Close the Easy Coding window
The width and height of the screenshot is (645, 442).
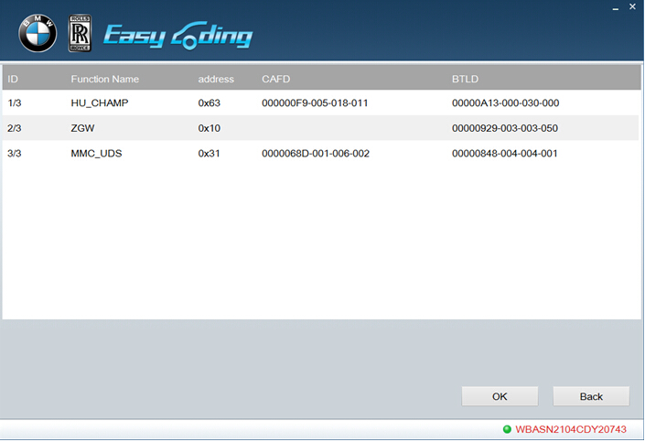[633, 6]
